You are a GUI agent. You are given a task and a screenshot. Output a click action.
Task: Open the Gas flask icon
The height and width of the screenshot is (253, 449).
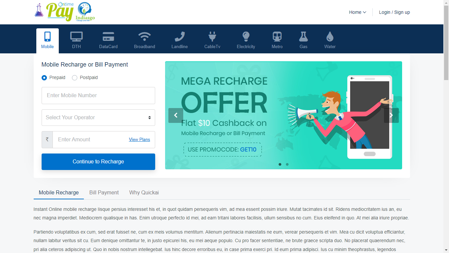pos(303,37)
